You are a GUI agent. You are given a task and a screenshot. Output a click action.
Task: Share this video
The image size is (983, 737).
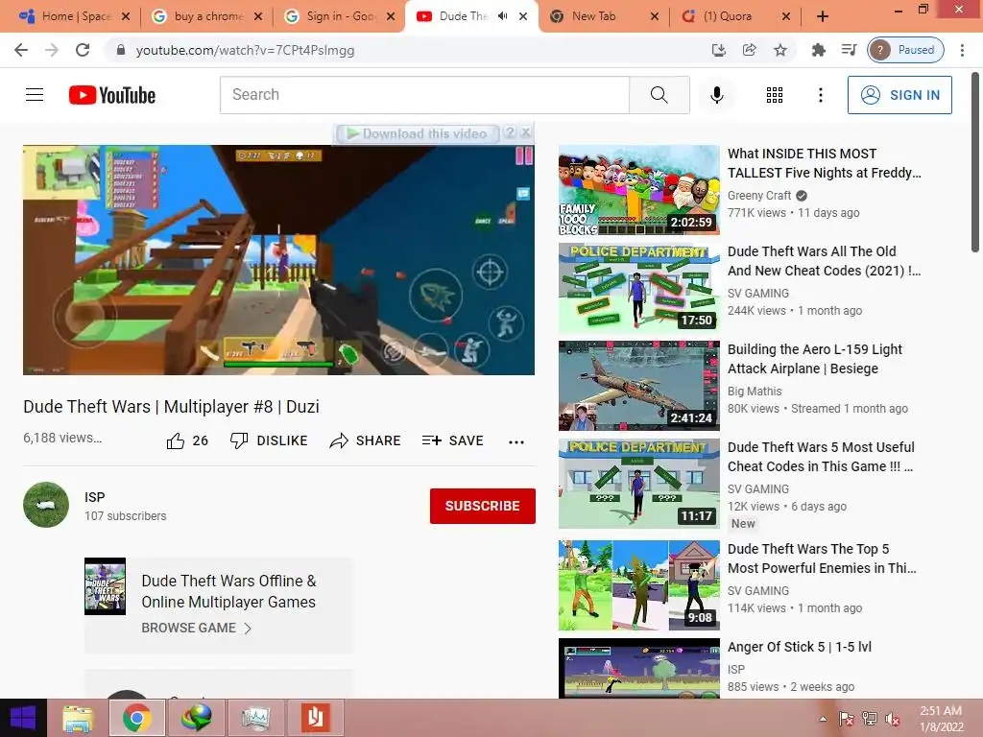(x=366, y=440)
